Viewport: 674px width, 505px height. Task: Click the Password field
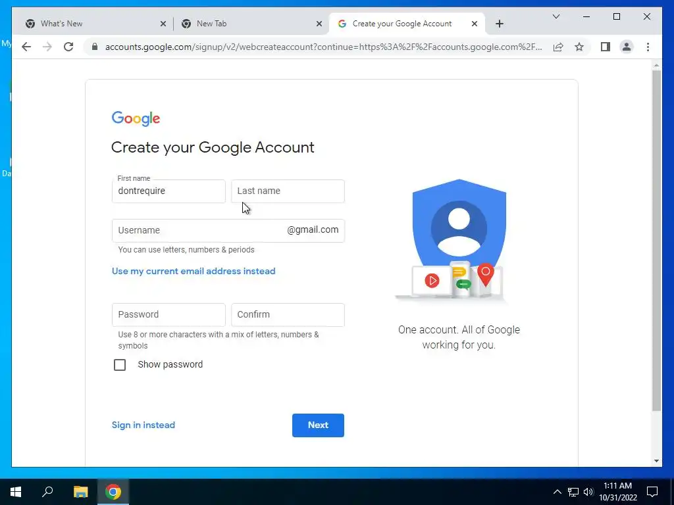click(x=168, y=315)
